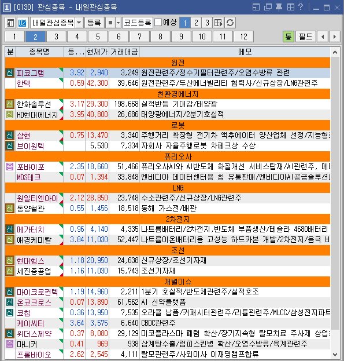Click the 현재가 column header
344x361 pixels.
coord(97,52)
